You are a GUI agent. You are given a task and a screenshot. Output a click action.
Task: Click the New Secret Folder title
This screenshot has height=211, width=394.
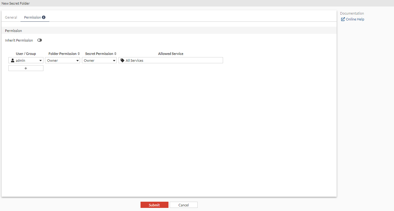(16, 3)
